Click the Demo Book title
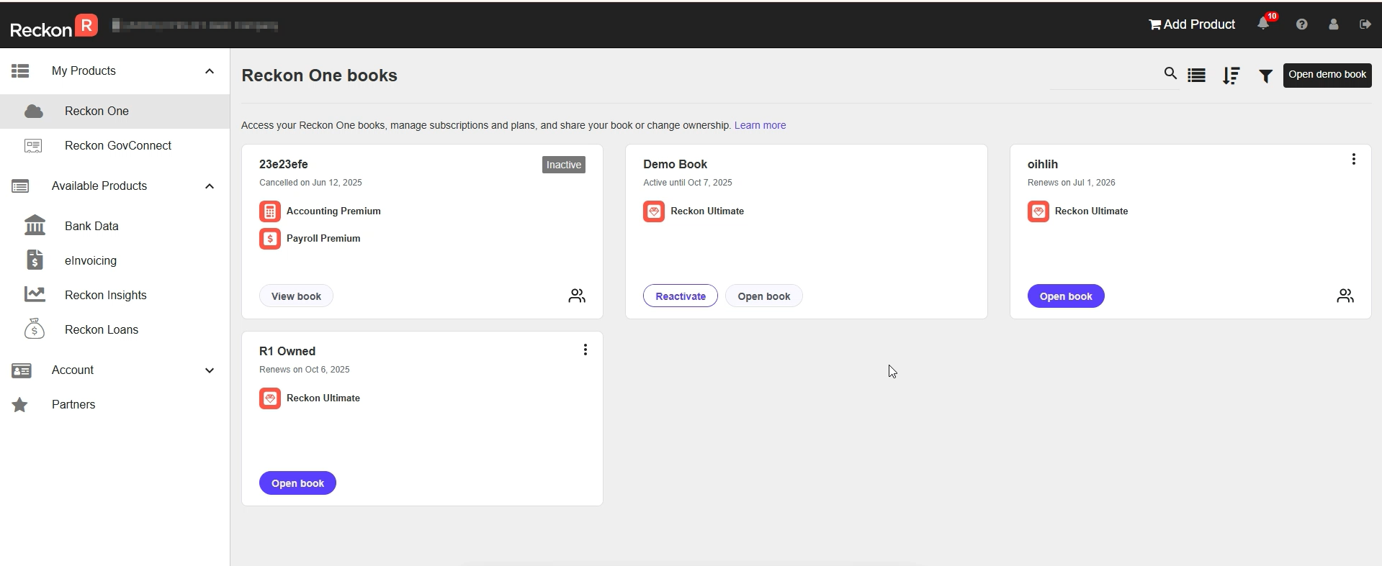1382x566 pixels. point(675,165)
